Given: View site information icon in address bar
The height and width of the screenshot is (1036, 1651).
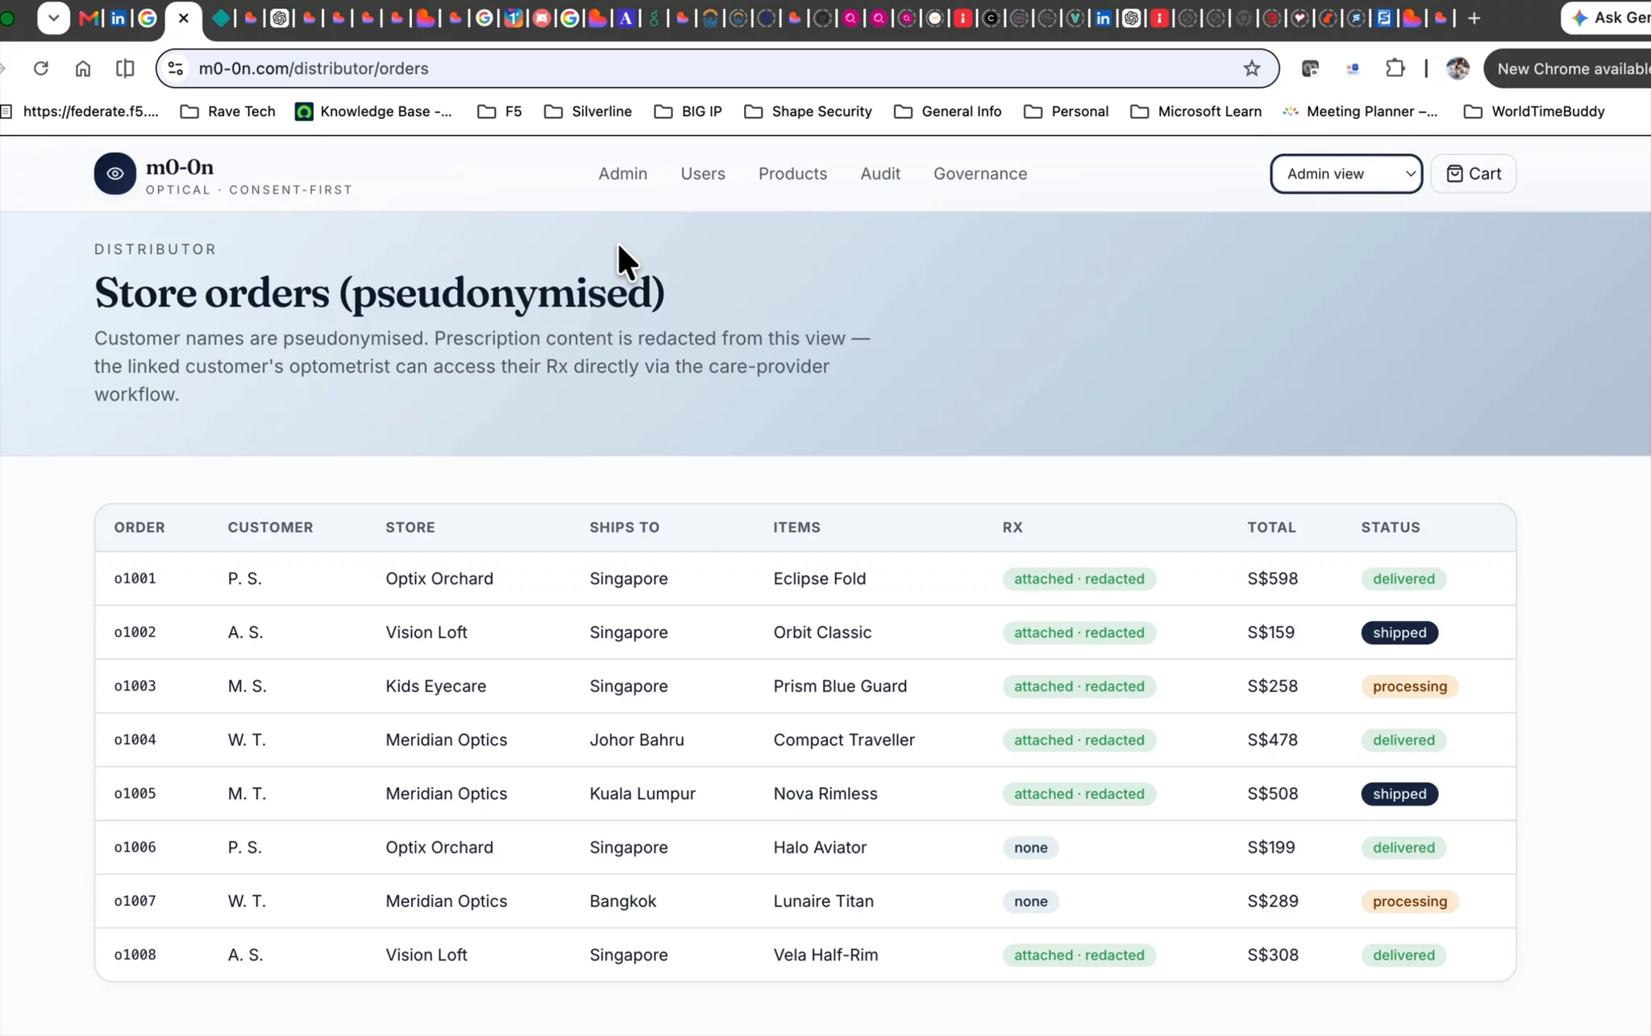Looking at the screenshot, I should [x=176, y=68].
